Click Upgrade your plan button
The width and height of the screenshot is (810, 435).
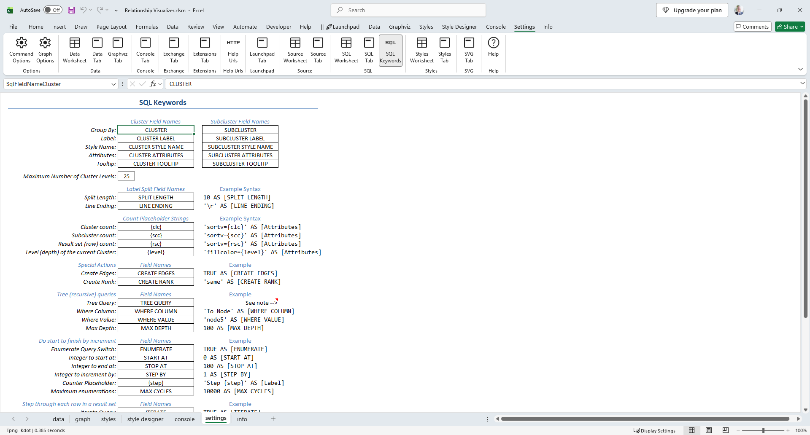[x=692, y=10]
